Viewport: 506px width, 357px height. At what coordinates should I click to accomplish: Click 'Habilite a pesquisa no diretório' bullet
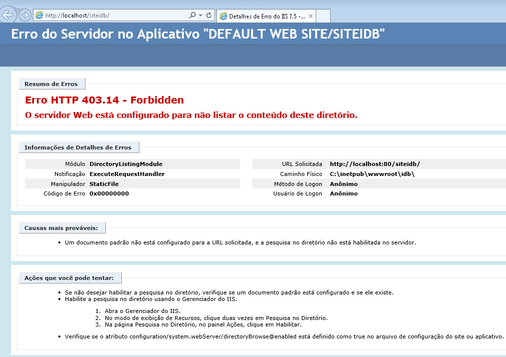tap(151, 299)
